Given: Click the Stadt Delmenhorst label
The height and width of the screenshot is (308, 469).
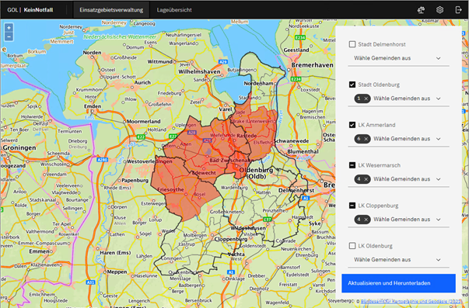Looking at the screenshot, I should coord(382,44).
